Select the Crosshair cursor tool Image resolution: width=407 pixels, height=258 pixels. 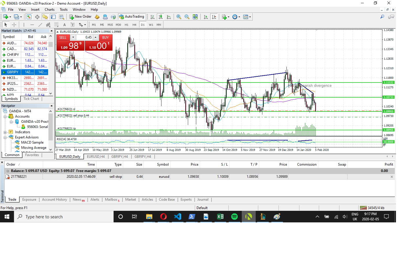[14, 25]
